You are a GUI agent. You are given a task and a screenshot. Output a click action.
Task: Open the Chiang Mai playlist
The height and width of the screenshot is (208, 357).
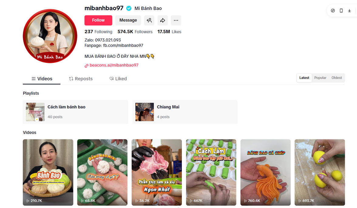(x=185, y=112)
